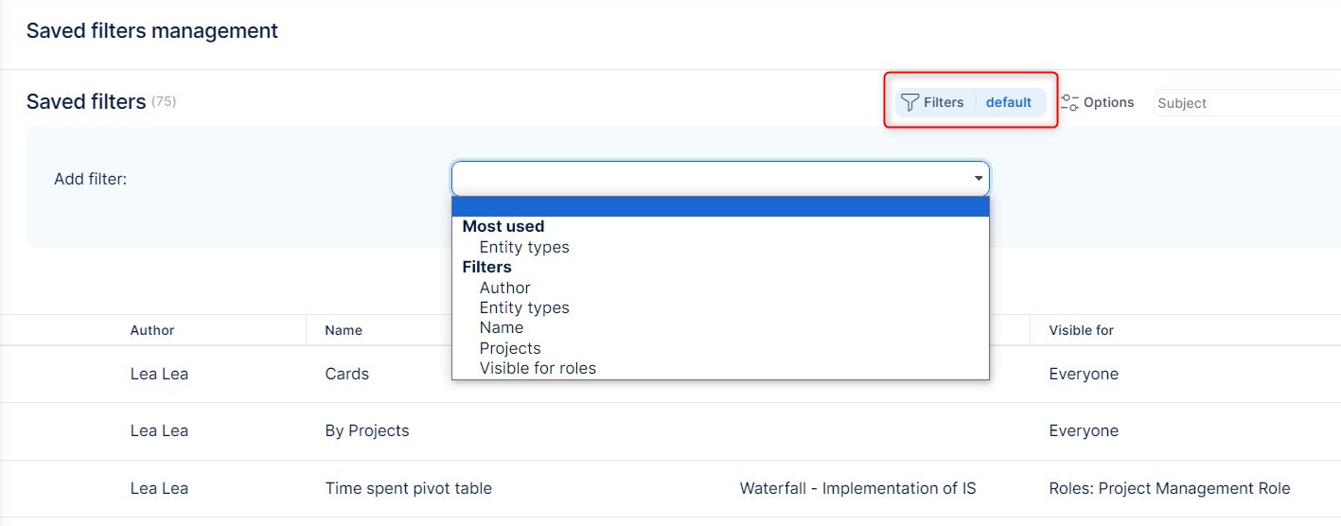1341x526 pixels.
Task: Open the Options panel
Action: coord(1108,102)
